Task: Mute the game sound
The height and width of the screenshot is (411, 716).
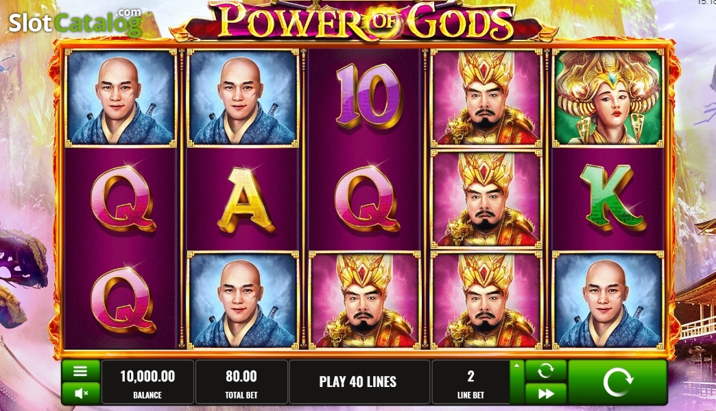Action: click(80, 393)
